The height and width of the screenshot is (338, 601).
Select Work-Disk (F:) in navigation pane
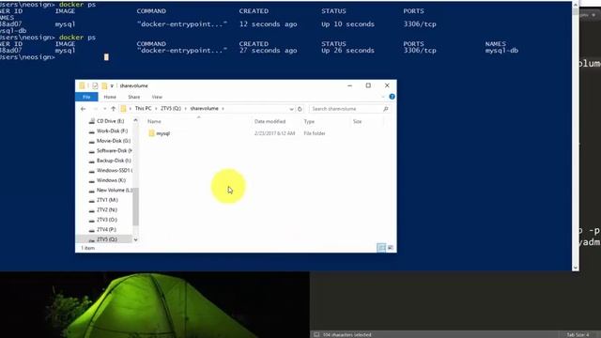point(112,131)
